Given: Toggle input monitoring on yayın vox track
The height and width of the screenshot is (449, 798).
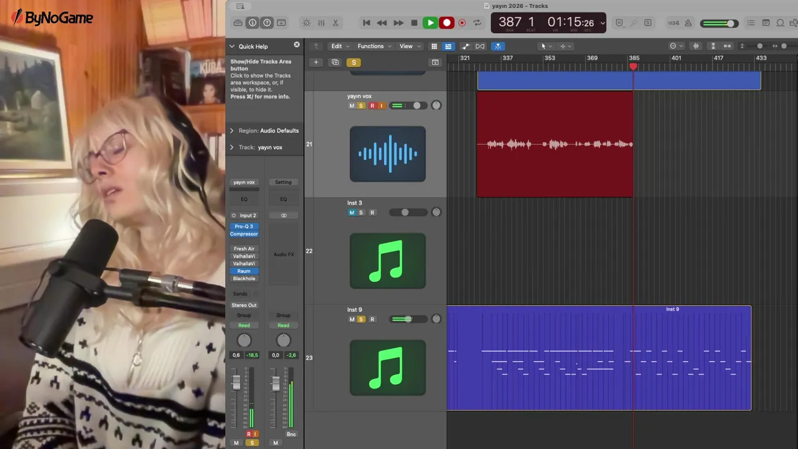Looking at the screenshot, I should click(x=381, y=106).
